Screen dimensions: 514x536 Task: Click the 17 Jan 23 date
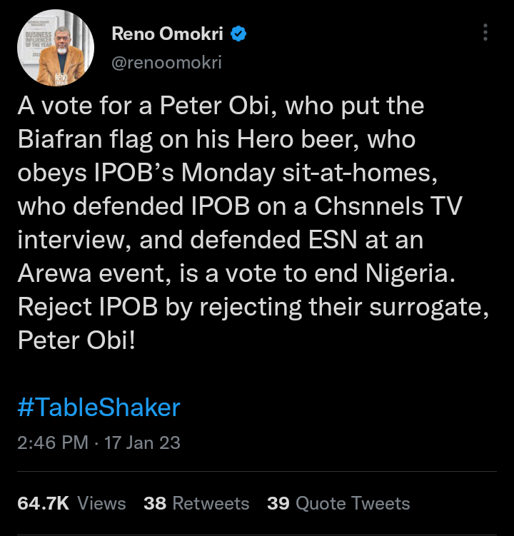[x=142, y=443]
